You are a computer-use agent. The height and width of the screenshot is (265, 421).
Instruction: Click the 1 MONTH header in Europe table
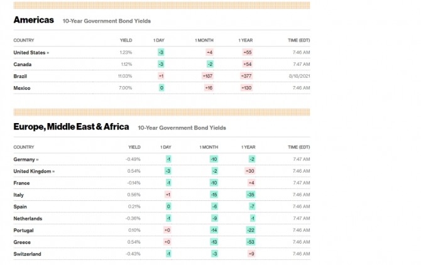208,147
